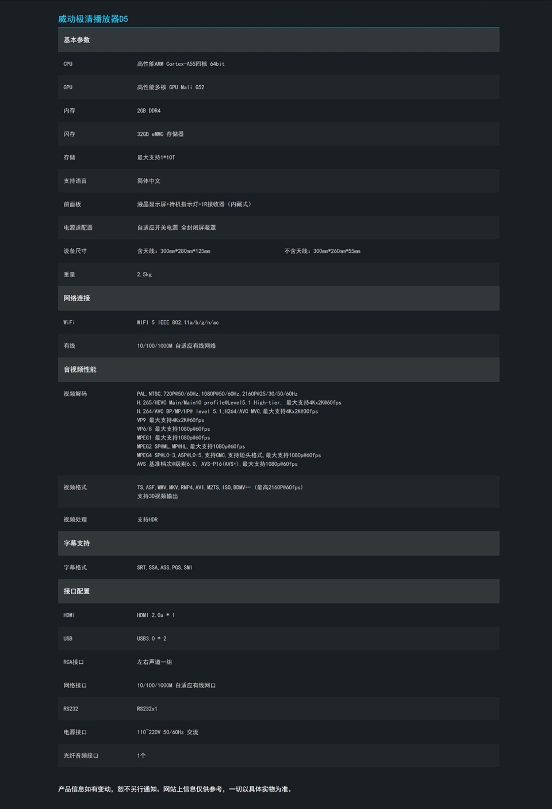This screenshot has height=809, width=552.
Task: Click the 视频解码 row label
Action: [x=75, y=394]
